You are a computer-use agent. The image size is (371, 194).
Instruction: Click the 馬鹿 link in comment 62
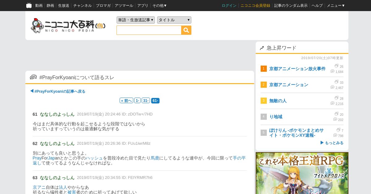pyautogui.click(x=155, y=158)
